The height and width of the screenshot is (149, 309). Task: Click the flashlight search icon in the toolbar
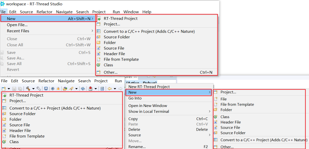(x=71, y=89)
